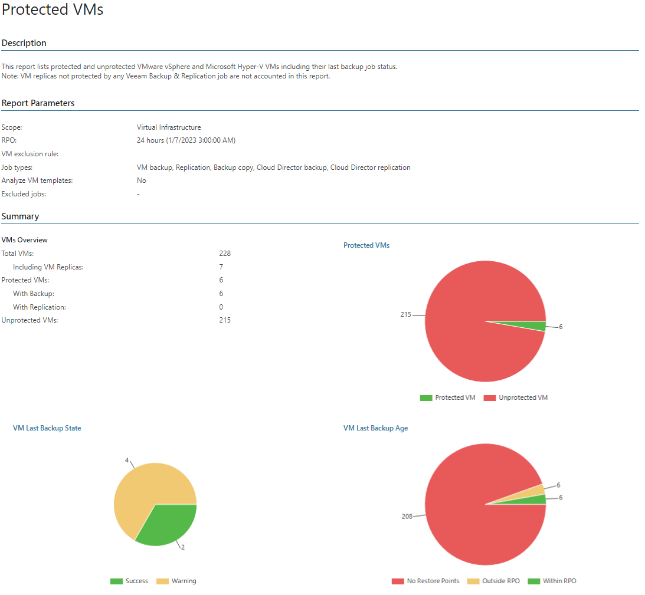Click the Unprotected VMs count of 215

click(x=225, y=320)
